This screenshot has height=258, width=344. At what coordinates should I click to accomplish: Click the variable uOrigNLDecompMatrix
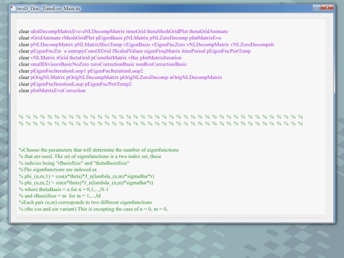pos(196,78)
